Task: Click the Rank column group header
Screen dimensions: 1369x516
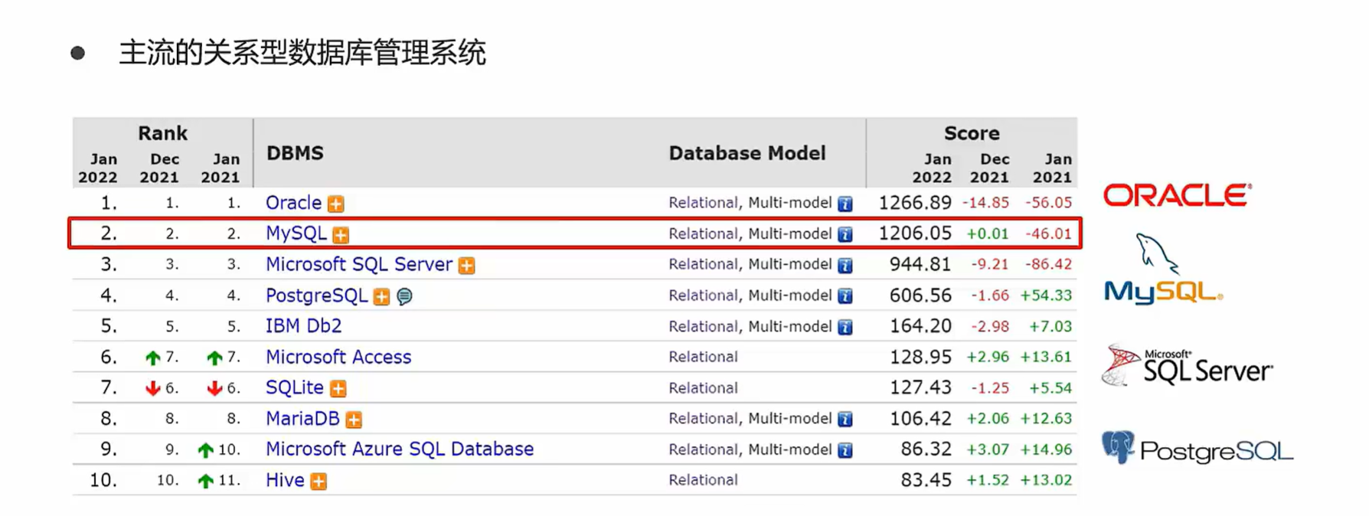Action: pyautogui.click(x=162, y=133)
